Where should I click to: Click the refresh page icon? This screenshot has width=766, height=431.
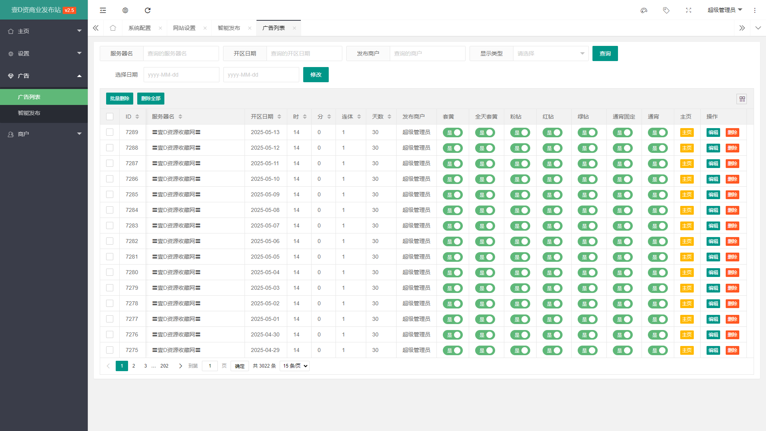[x=148, y=10]
